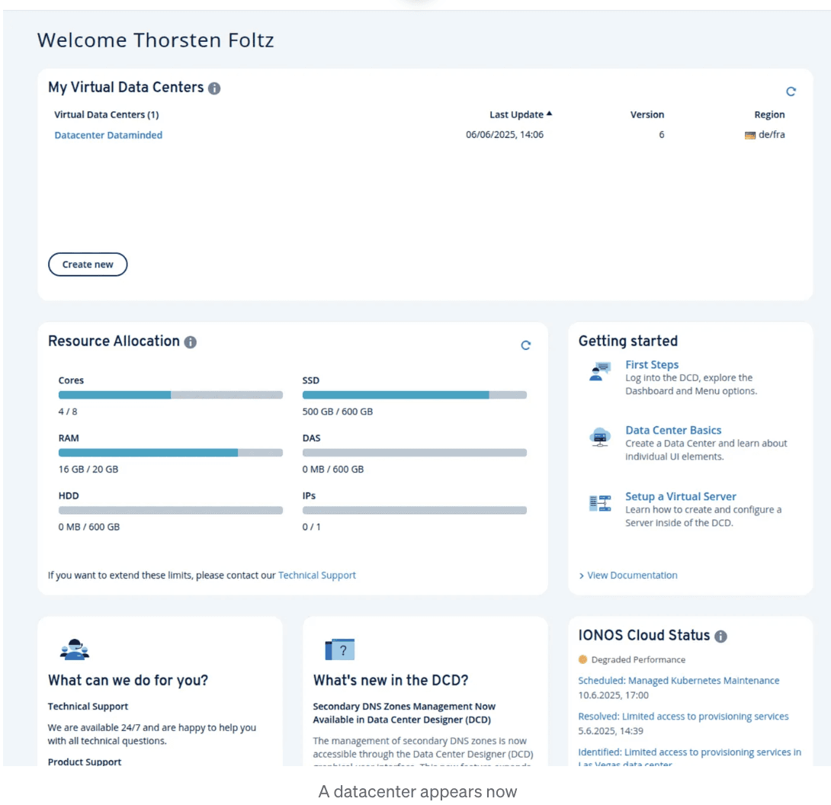
Task: Click the Welcome Thorsten Foltz heading
Action: click(x=156, y=40)
